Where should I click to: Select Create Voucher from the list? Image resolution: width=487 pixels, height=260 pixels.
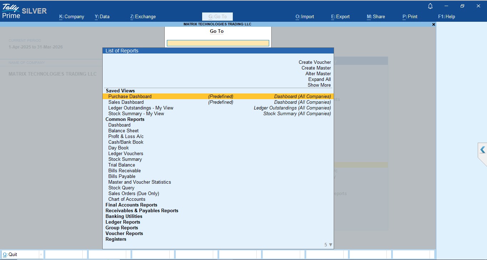point(314,62)
